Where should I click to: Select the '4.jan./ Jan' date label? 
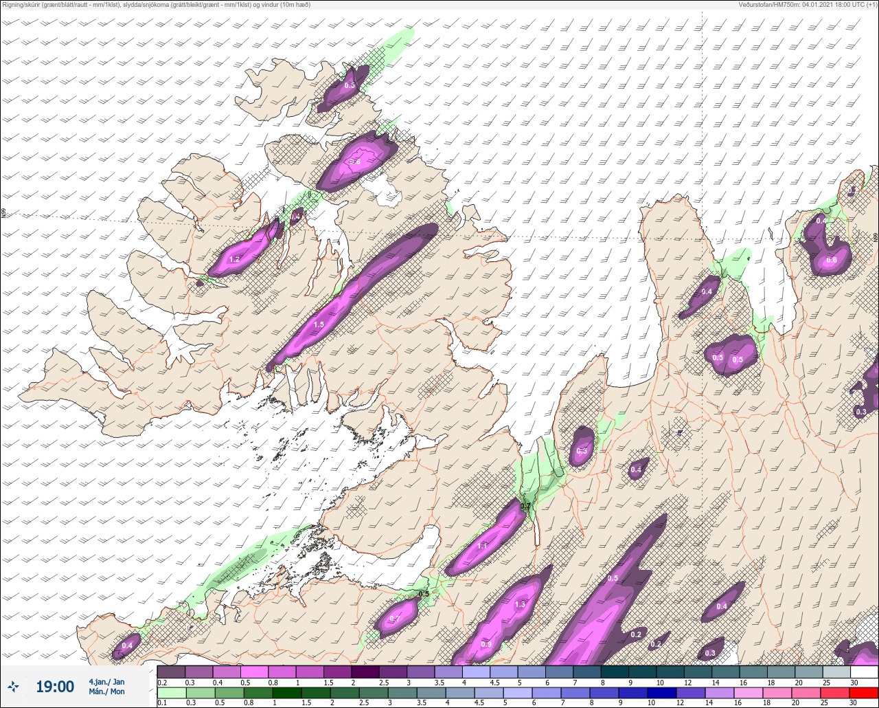tap(106, 682)
